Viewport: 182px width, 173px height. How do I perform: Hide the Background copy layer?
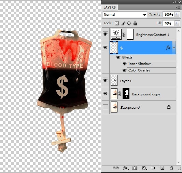point(105,94)
